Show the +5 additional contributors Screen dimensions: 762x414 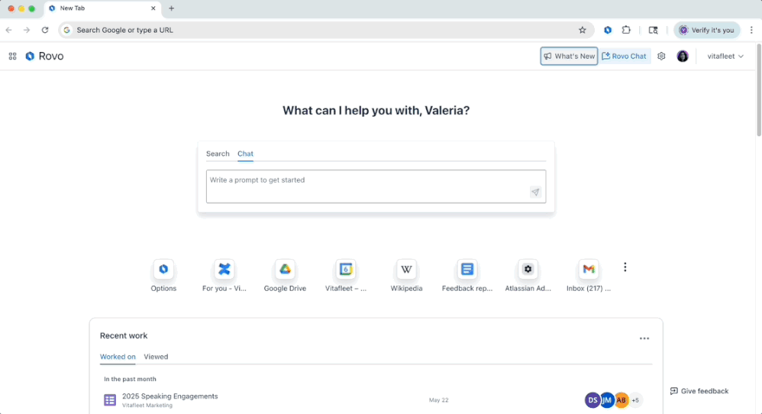[635, 400]
